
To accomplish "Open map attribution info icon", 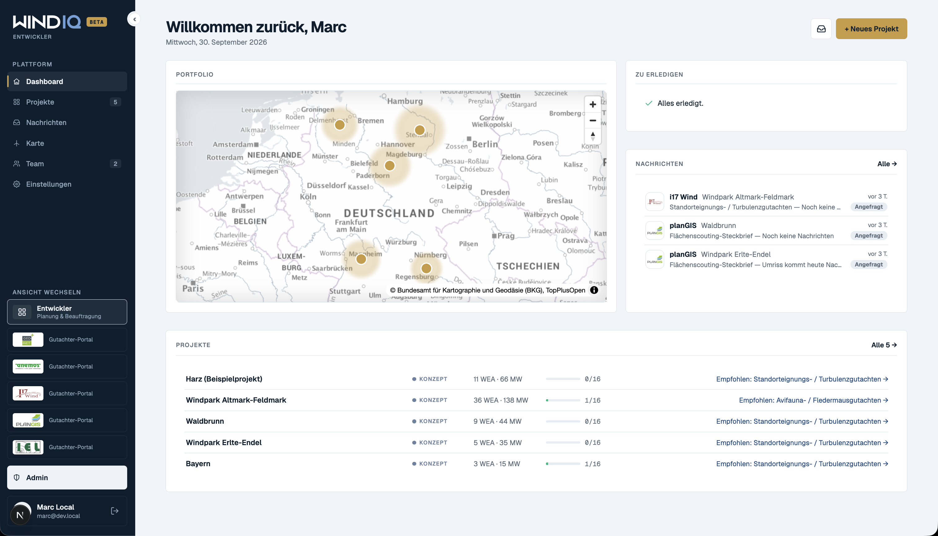I will (594, 290).
